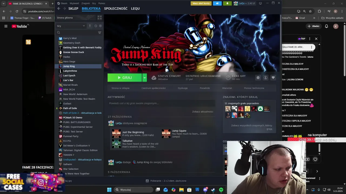Open Discord from the taskbar
The width and height of the screenshot is (346, 194).
(x=205, y=190)
